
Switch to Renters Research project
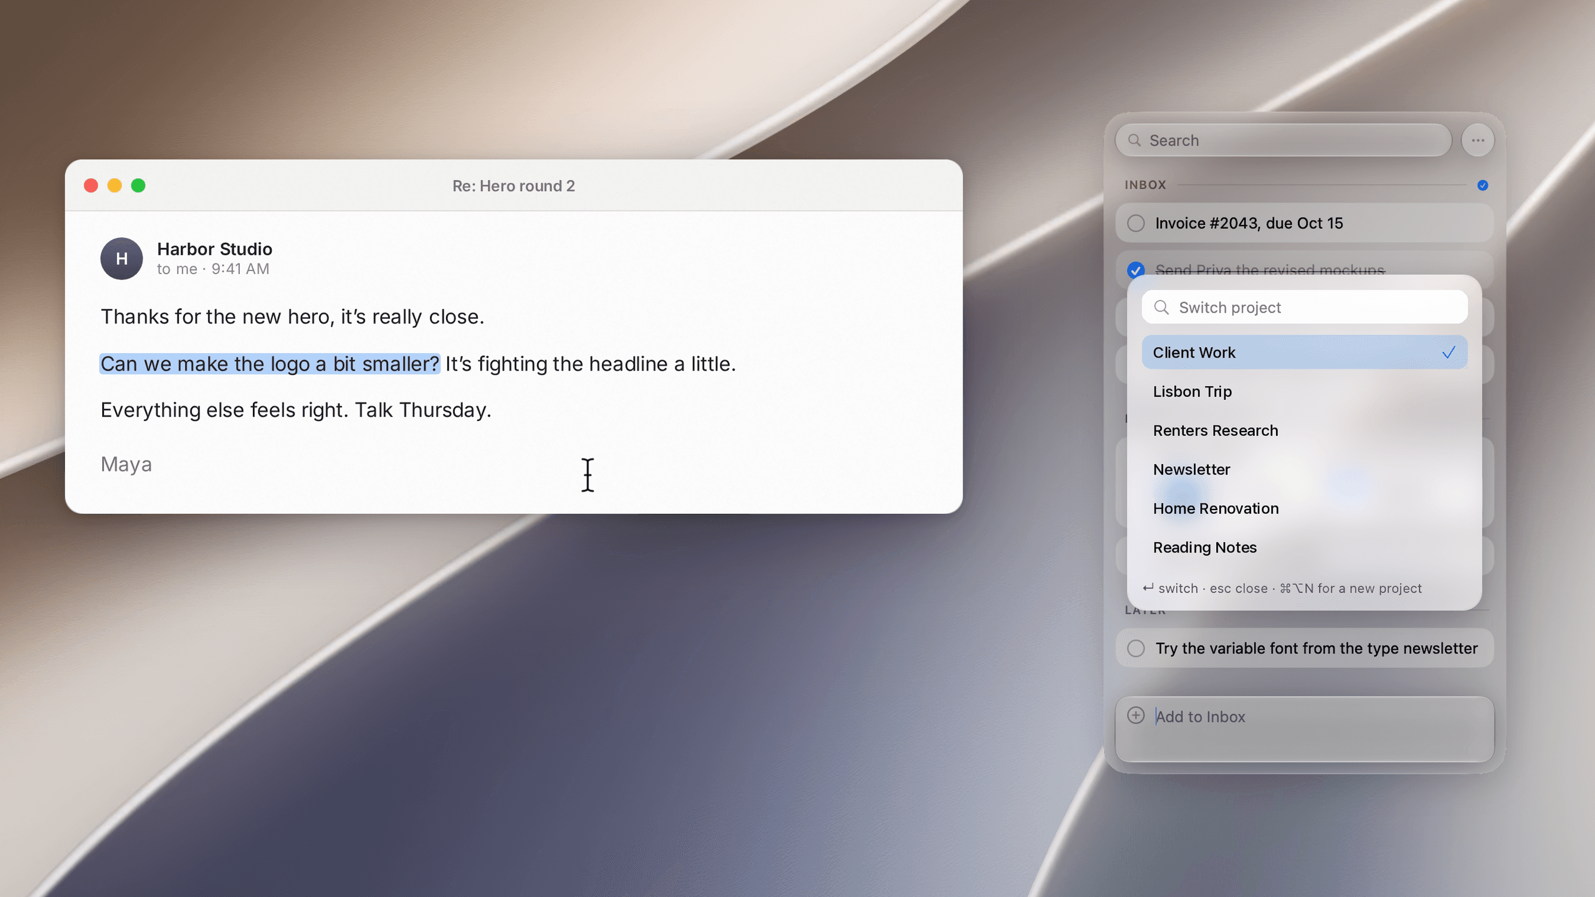1304,430
